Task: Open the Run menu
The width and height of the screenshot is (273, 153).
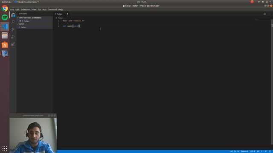Action: pos(44,10)
